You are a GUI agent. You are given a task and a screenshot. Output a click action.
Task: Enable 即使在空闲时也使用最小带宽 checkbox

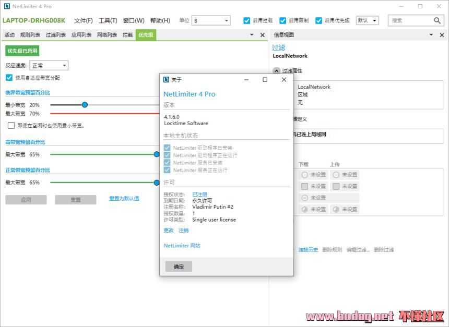(x=11, y=125)
